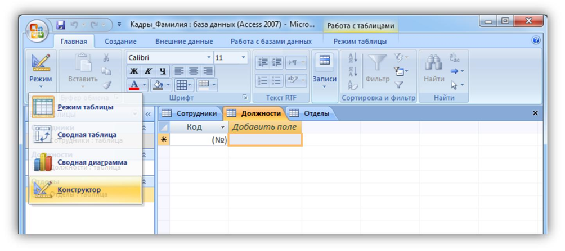565x251 pixels.
Task: Sort ascending А-Я icon
Action: (352, 57)
